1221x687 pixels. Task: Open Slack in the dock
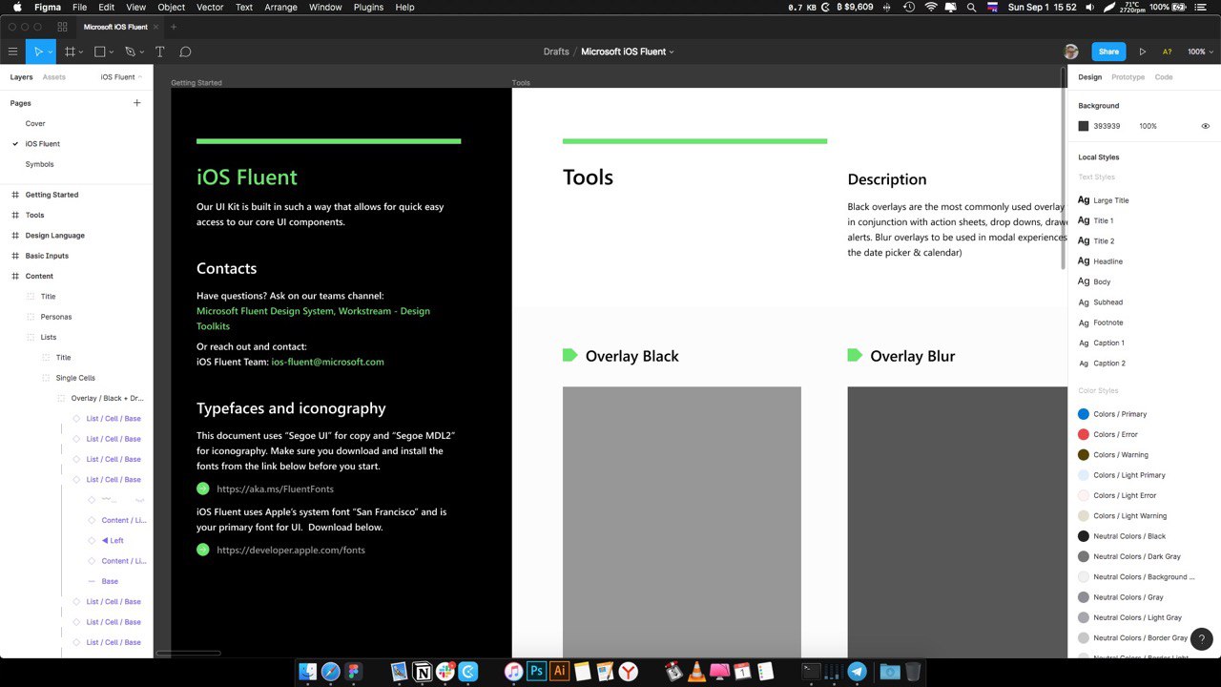[445, 672]
